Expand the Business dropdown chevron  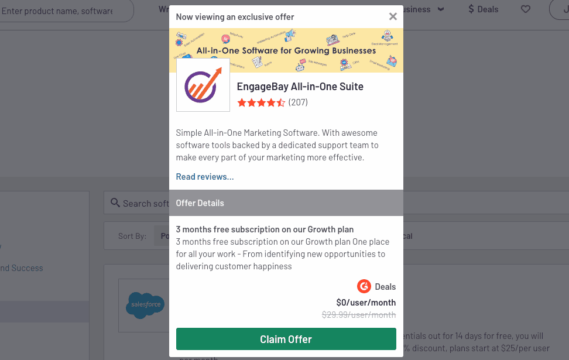(441, 9)
